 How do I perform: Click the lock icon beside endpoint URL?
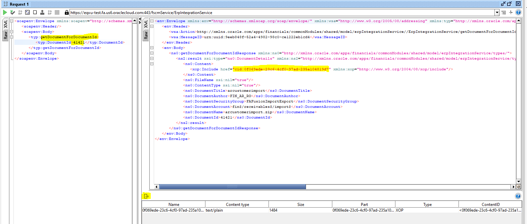pos(67,12)
